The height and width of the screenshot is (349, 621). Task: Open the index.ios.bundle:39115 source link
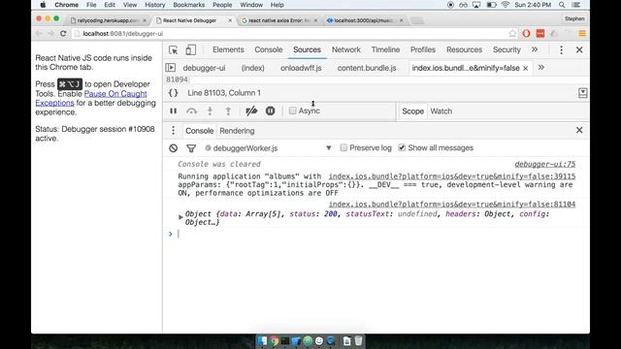452,176
